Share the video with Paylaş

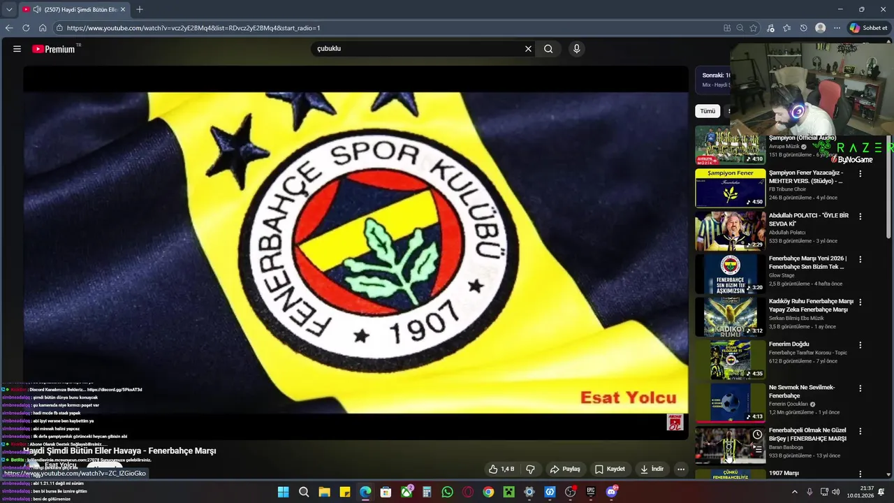point(565,469)
